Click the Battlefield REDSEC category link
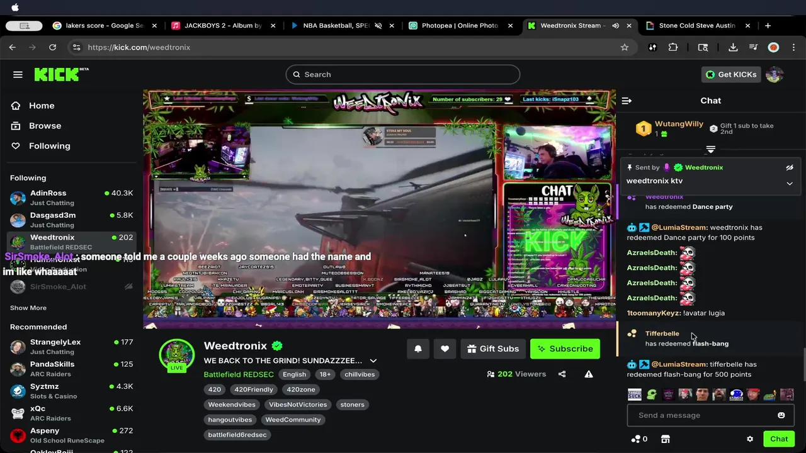This screenshot has height=453, width=806. click(x=239, y=374)
